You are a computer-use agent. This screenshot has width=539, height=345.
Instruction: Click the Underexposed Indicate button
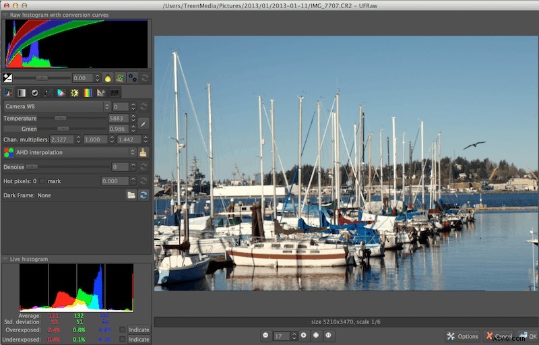coord(139,339)
